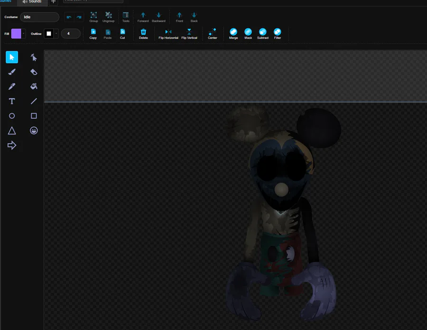Select the arrow Select tool
This screenshot has height=330, width=427.
(12, 57)
